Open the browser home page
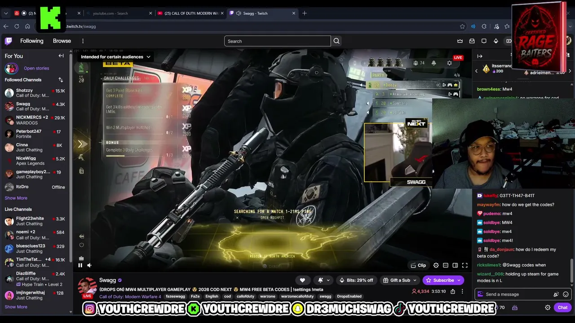The height and width of the screenshot is (323, 575). tap(27, 26)
